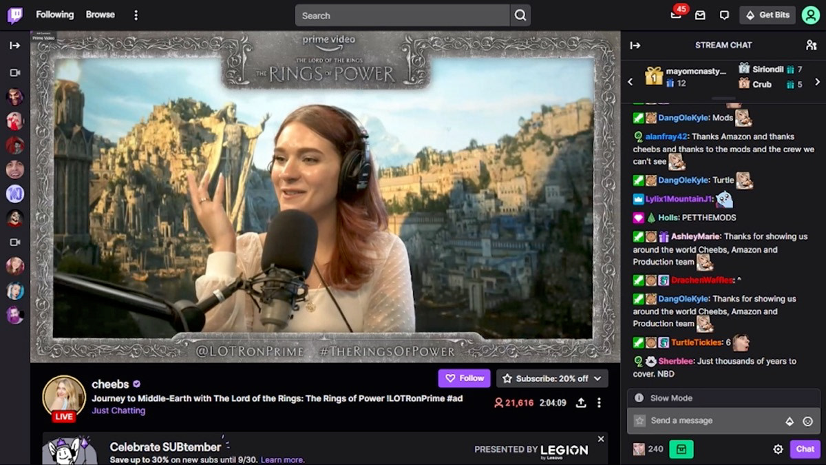Screen dimensions: 826x465
Task: Click the Slow Mode info notice
Action: click(723, 398)
